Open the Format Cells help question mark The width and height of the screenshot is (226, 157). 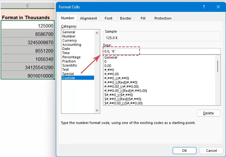tap(204, 7)
